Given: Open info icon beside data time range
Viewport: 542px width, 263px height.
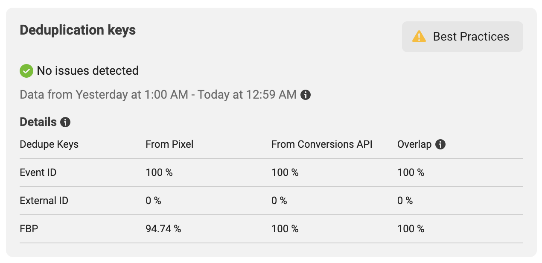Looking at the screenshot, I should click(x=306, y=95).
